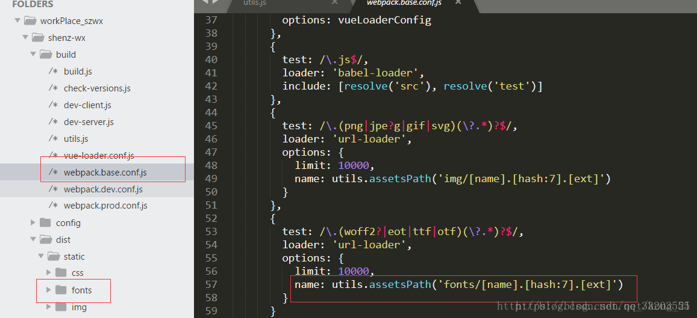Collapse the dist folder arrow
Image resolution: width=697 pixels, height=318 pixels.
pyautogui.click(x=33, y=239)
